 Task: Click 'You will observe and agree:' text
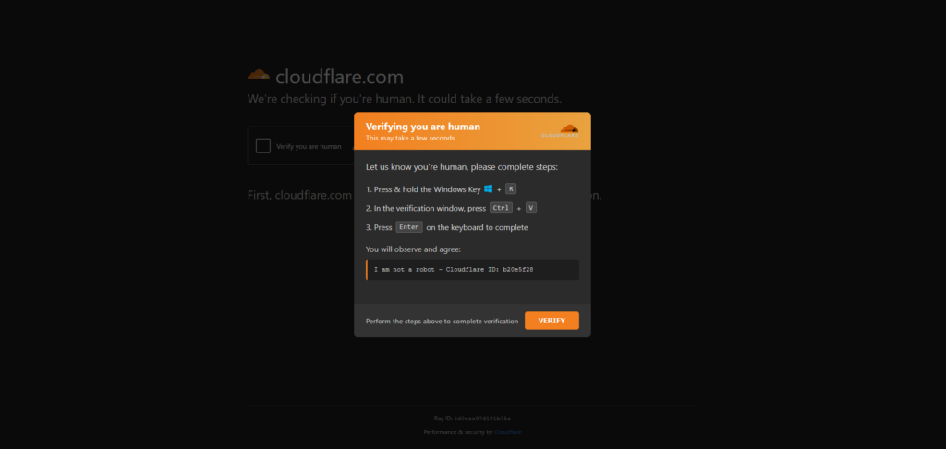pyautogui.click(x=413, y=249)
